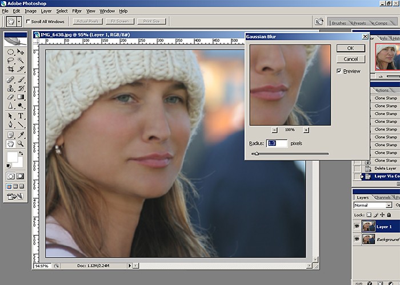Switch to the Channels tab

[382, 197]
